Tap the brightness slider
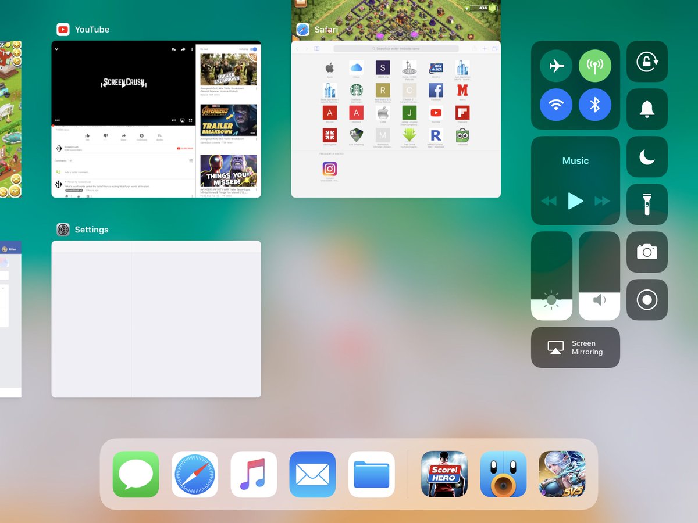Viewport: 698px width, 523px height. pos(551,276)
